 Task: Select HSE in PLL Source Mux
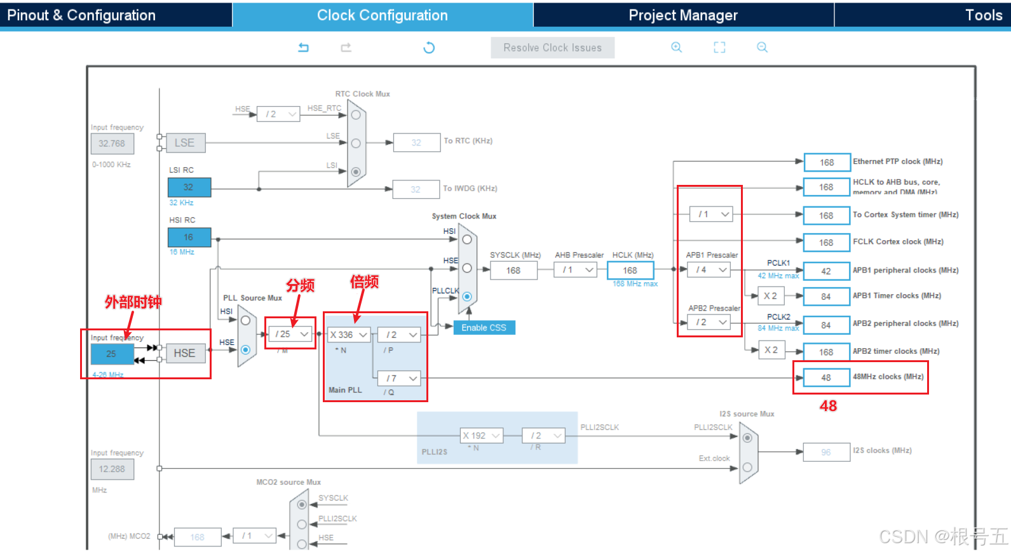pos(245,349)
